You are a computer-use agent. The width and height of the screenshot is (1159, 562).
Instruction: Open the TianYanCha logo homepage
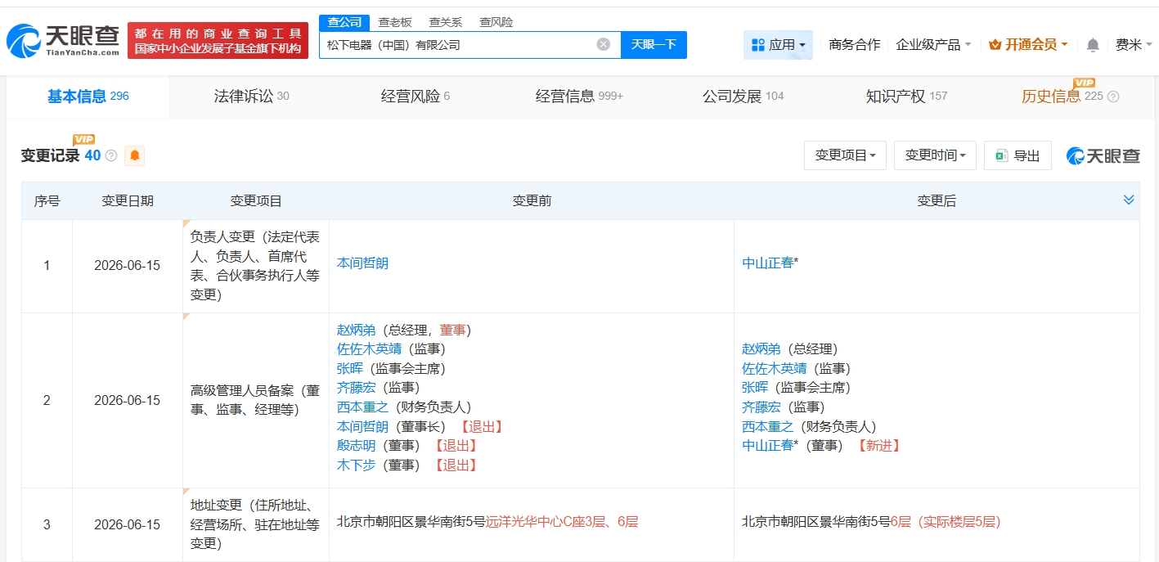click(x=63, y=41)
